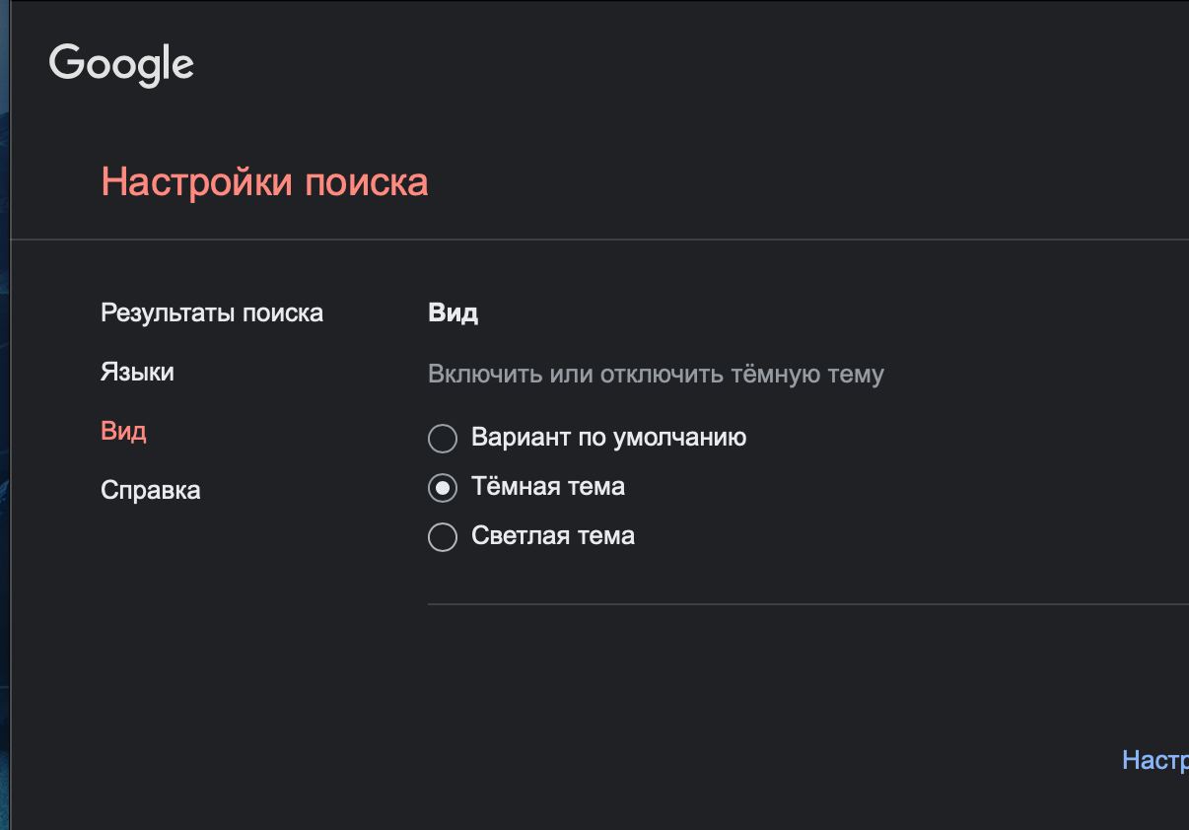Click the "Светлая тема" label text
Viewport: 1189px width, 830px height.
coord(553,536)
